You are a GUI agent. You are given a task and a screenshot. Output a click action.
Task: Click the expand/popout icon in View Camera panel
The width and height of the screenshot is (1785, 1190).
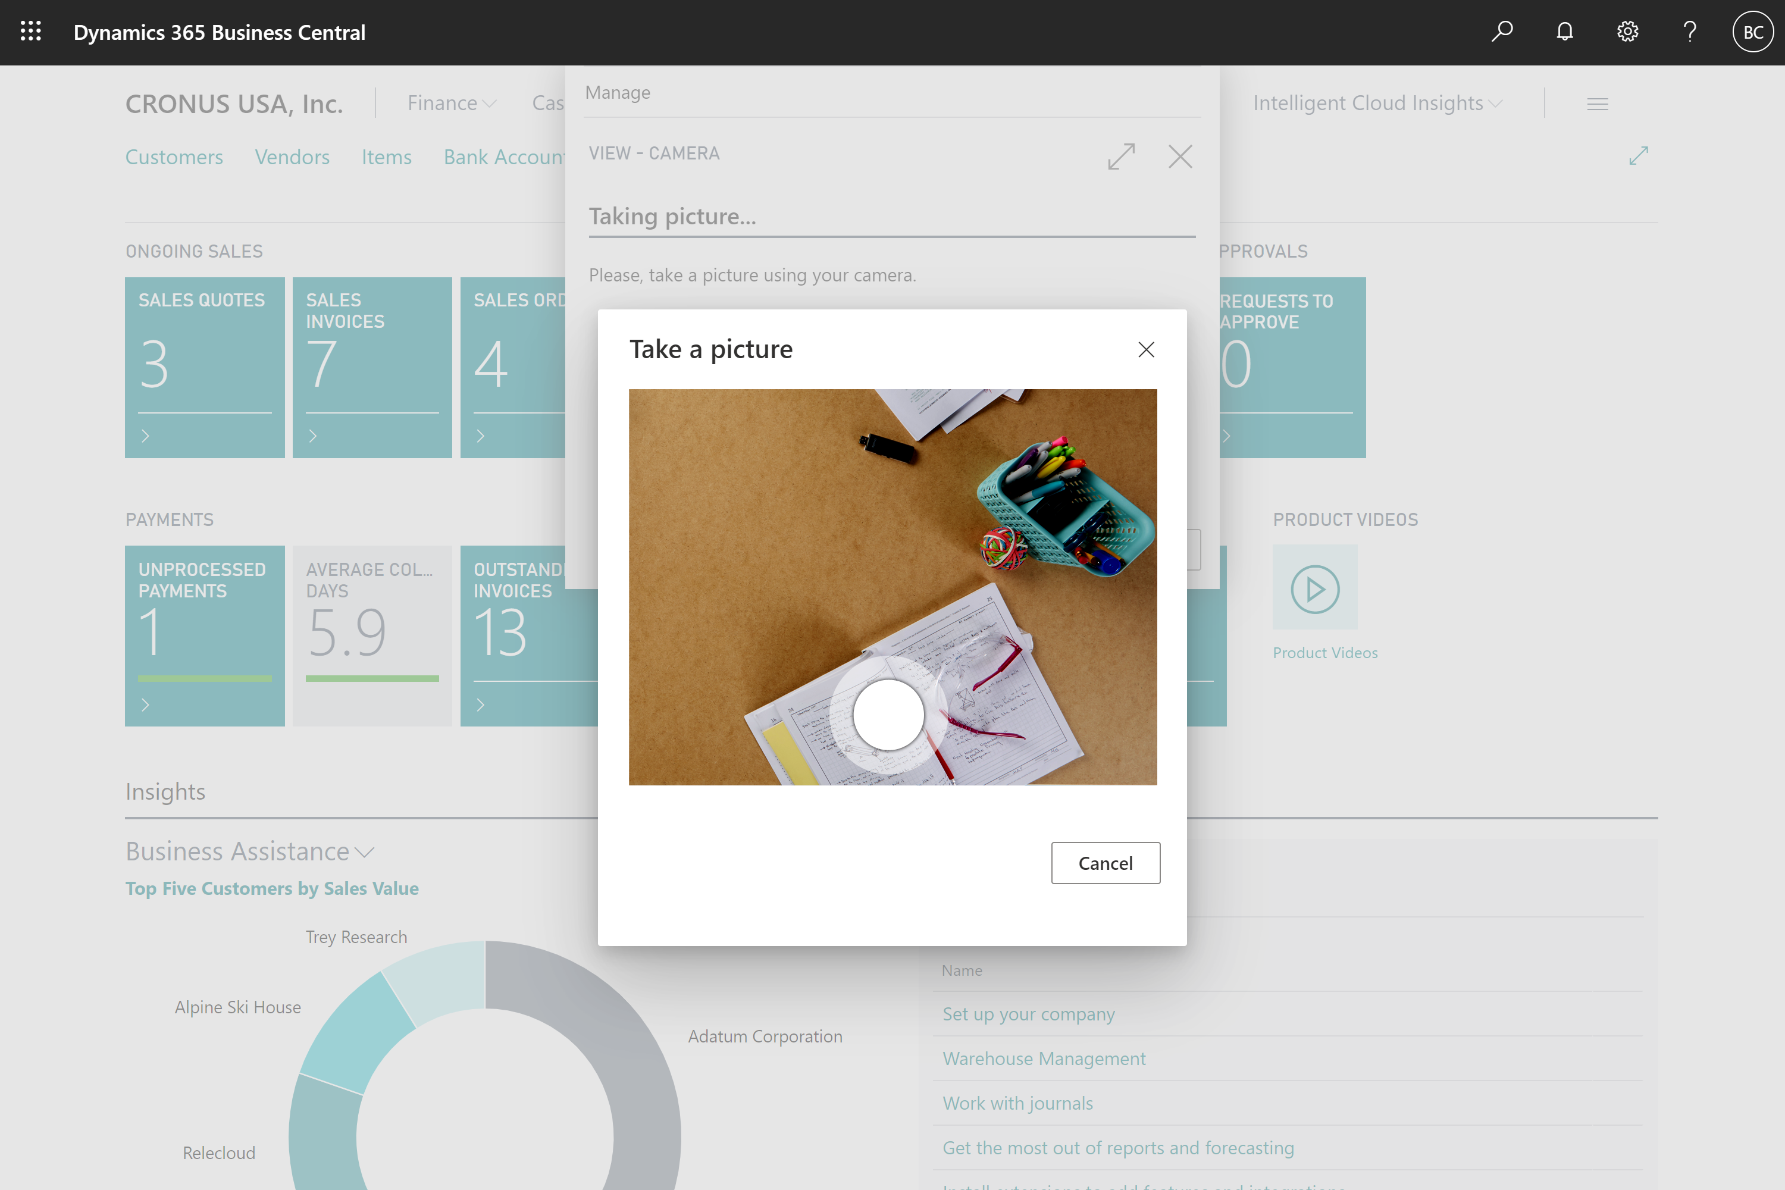(x=1121, y=156)
